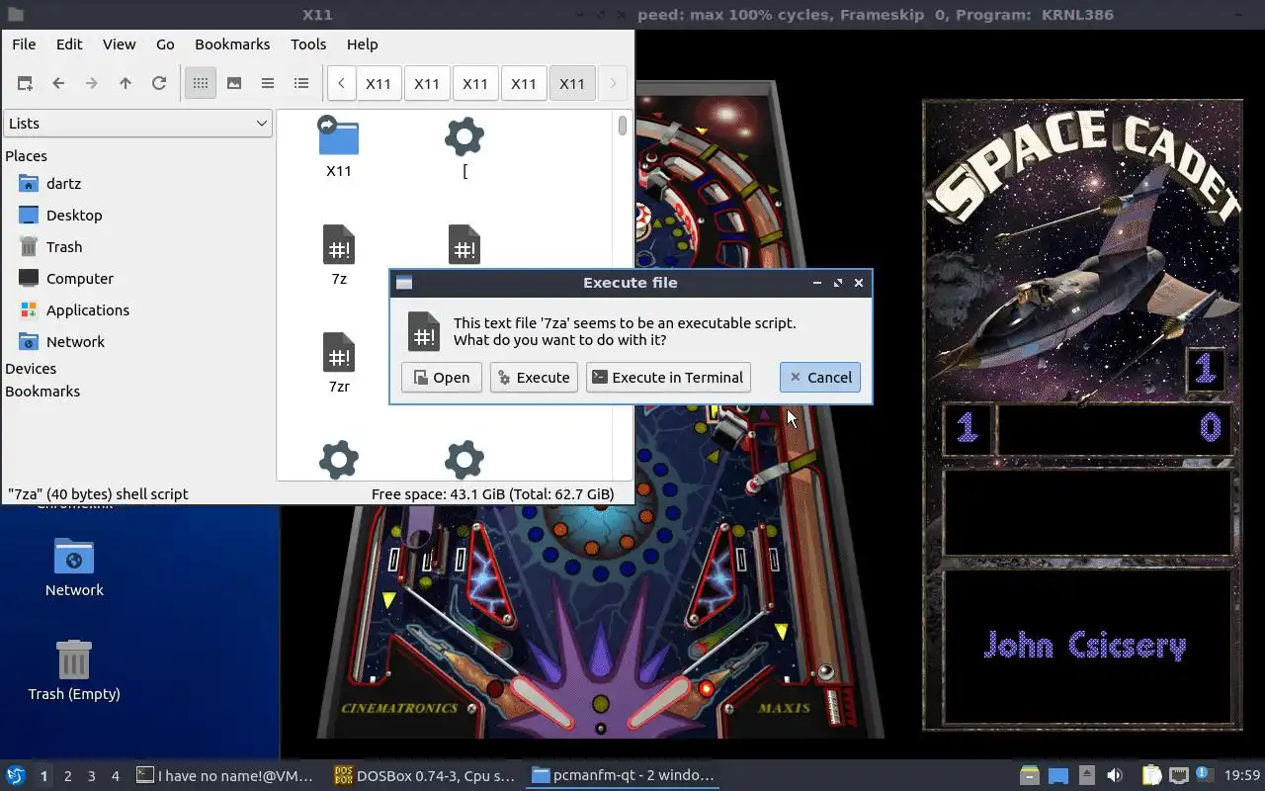
Task: Open the Lists side pane dropdown
Action: point(137,123)
